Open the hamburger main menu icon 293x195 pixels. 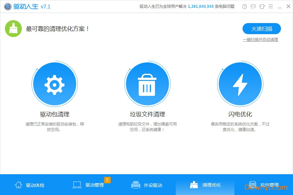click(x=271, y=6)
